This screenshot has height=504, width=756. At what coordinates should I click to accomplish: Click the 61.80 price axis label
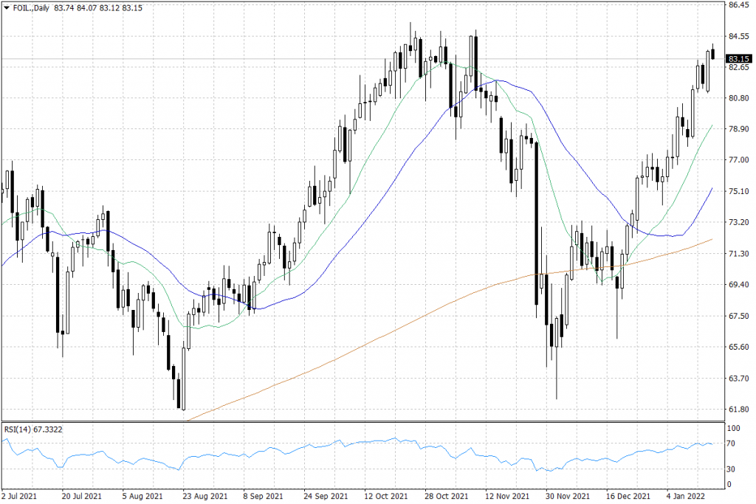737,410
